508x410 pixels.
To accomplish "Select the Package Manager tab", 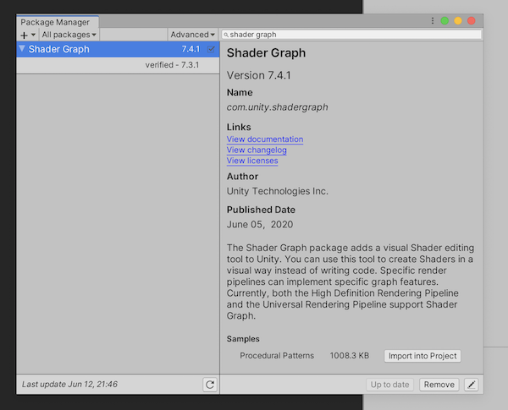I will click(58, 22).
